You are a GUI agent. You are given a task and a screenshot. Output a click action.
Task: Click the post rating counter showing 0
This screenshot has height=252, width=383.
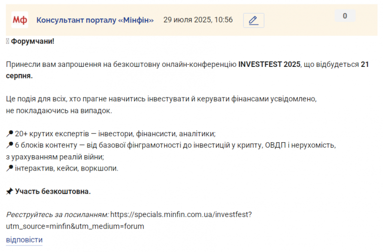[x=345, y=16]
